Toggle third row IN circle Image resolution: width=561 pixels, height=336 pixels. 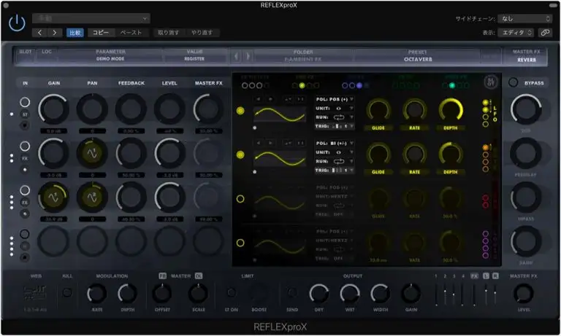pos(25,190)
